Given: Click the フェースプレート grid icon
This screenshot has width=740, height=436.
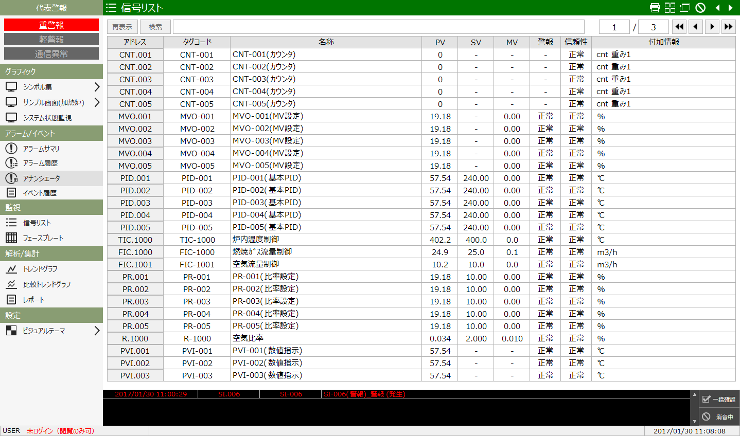Looking at the screenshot, I should (x=11, y=238).
